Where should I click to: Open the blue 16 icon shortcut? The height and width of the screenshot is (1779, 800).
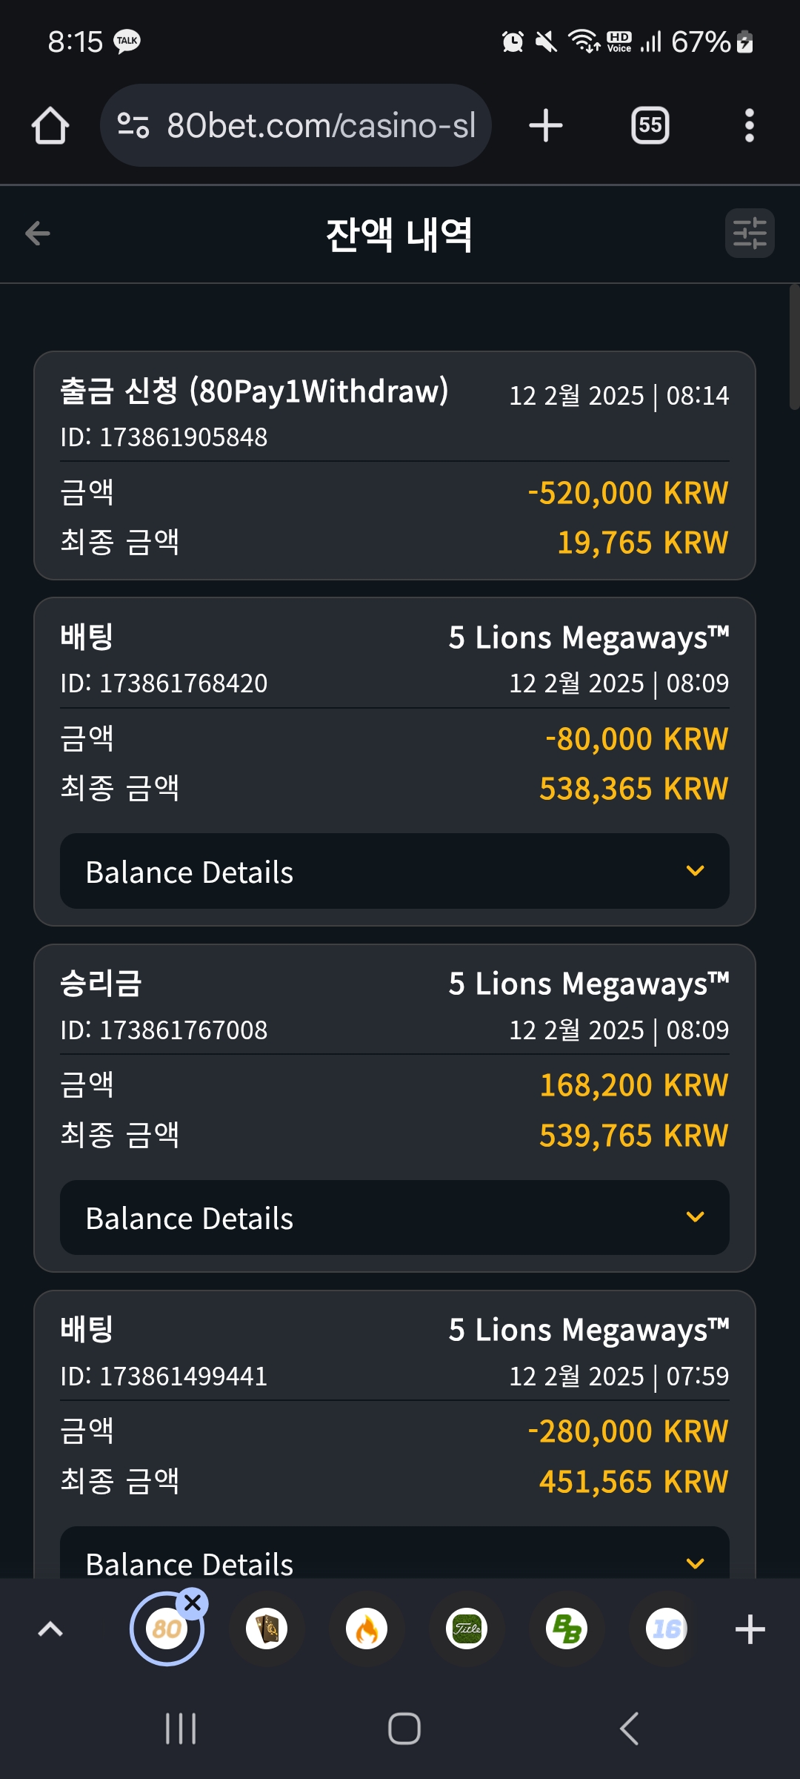[666, 1629]
